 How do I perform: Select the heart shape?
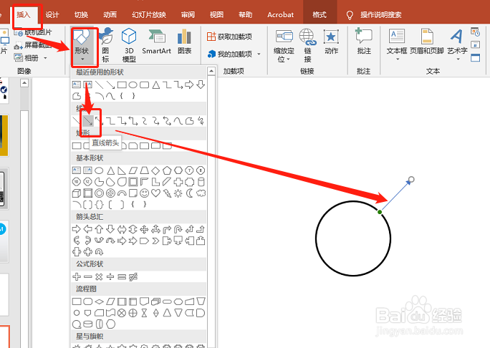point(155,193)
